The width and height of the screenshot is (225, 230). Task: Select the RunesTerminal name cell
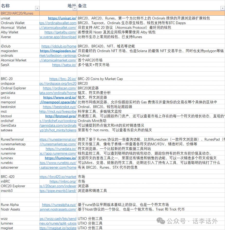pos(20,139)
